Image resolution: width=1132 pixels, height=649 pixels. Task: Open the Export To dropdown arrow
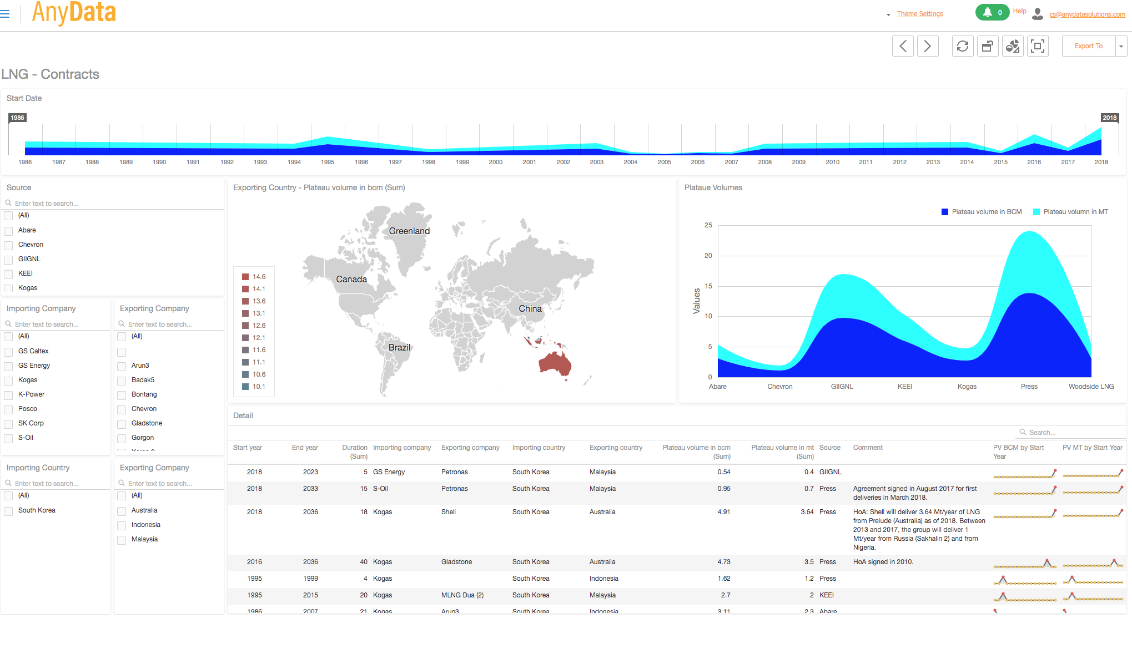point(1121,46)
